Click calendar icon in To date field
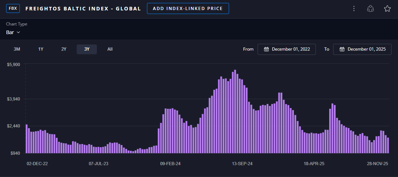 342,49
